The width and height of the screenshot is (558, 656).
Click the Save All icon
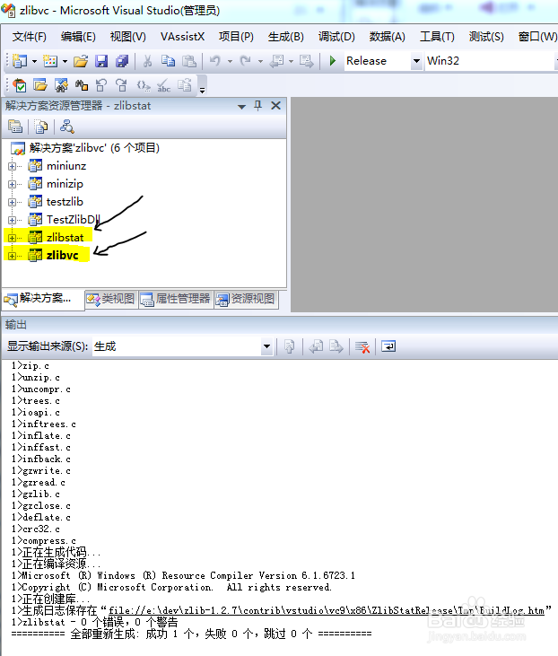click(122, 61)
